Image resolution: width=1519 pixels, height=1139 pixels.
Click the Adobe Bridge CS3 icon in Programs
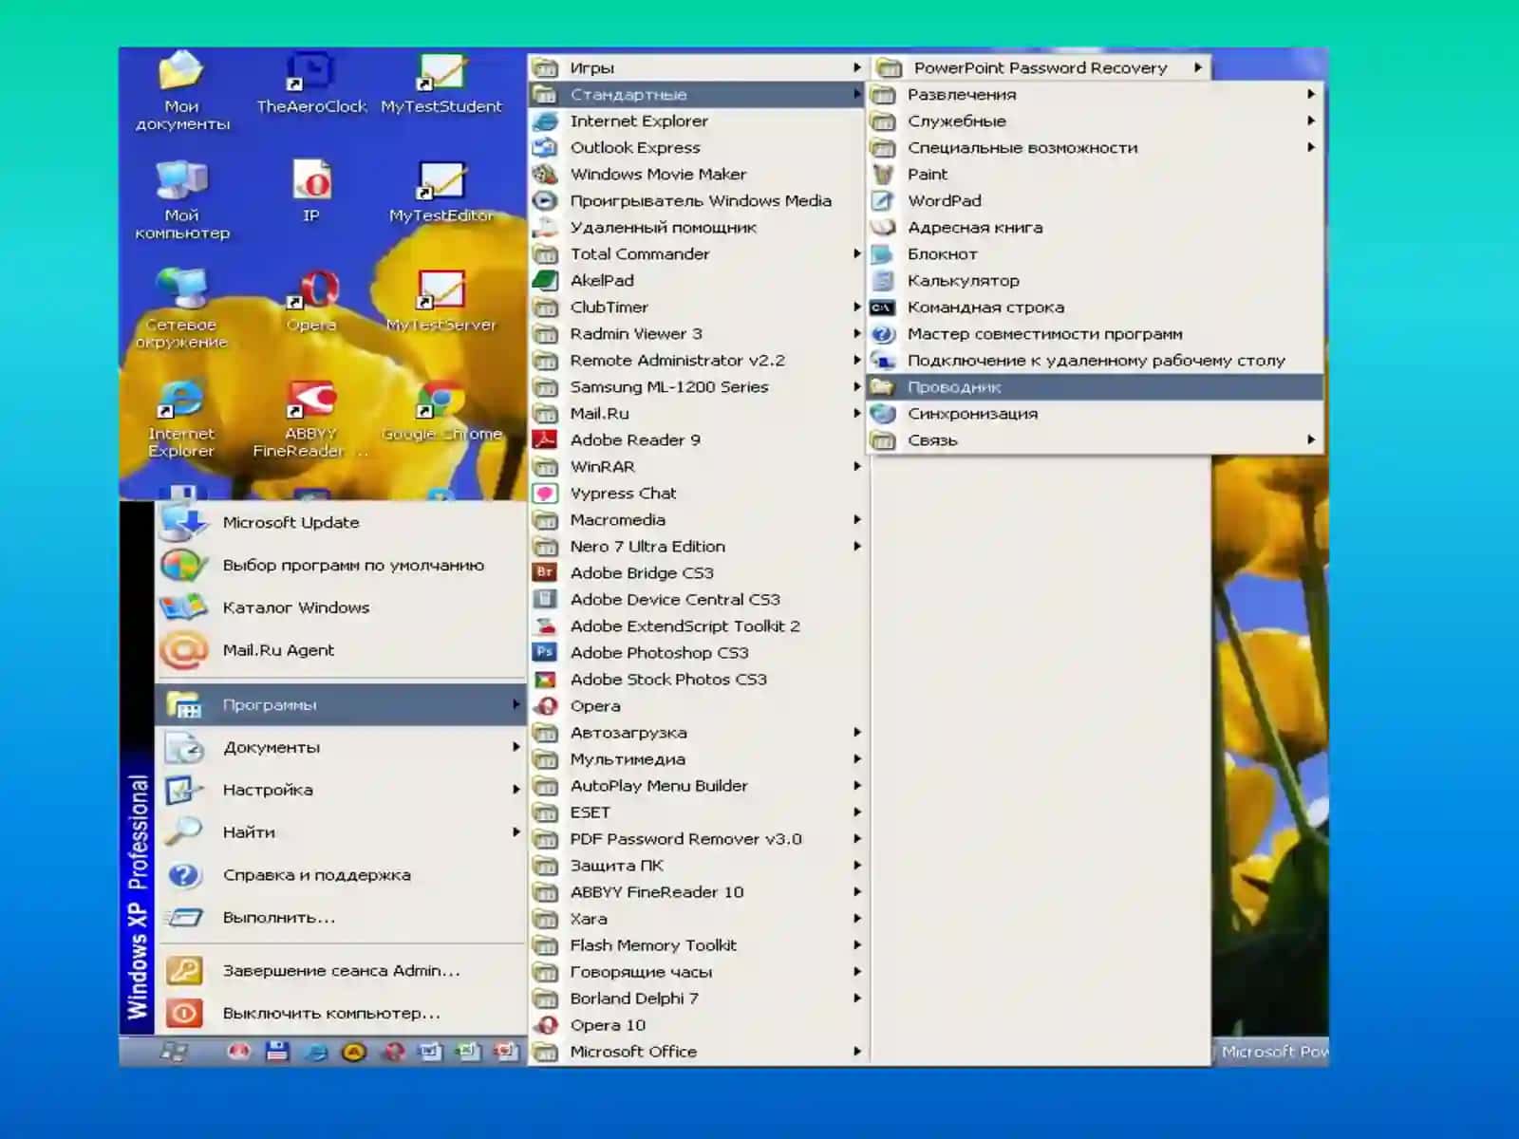tap(545, 572)
